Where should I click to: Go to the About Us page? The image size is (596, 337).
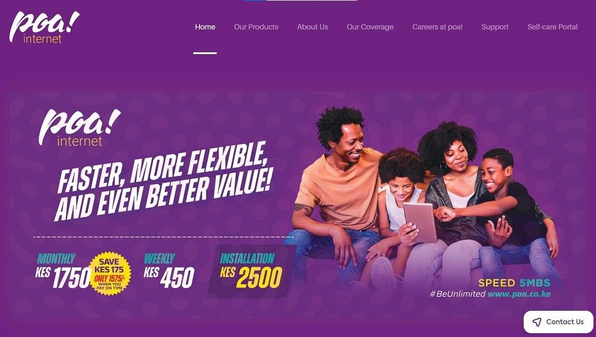(313, 27)
